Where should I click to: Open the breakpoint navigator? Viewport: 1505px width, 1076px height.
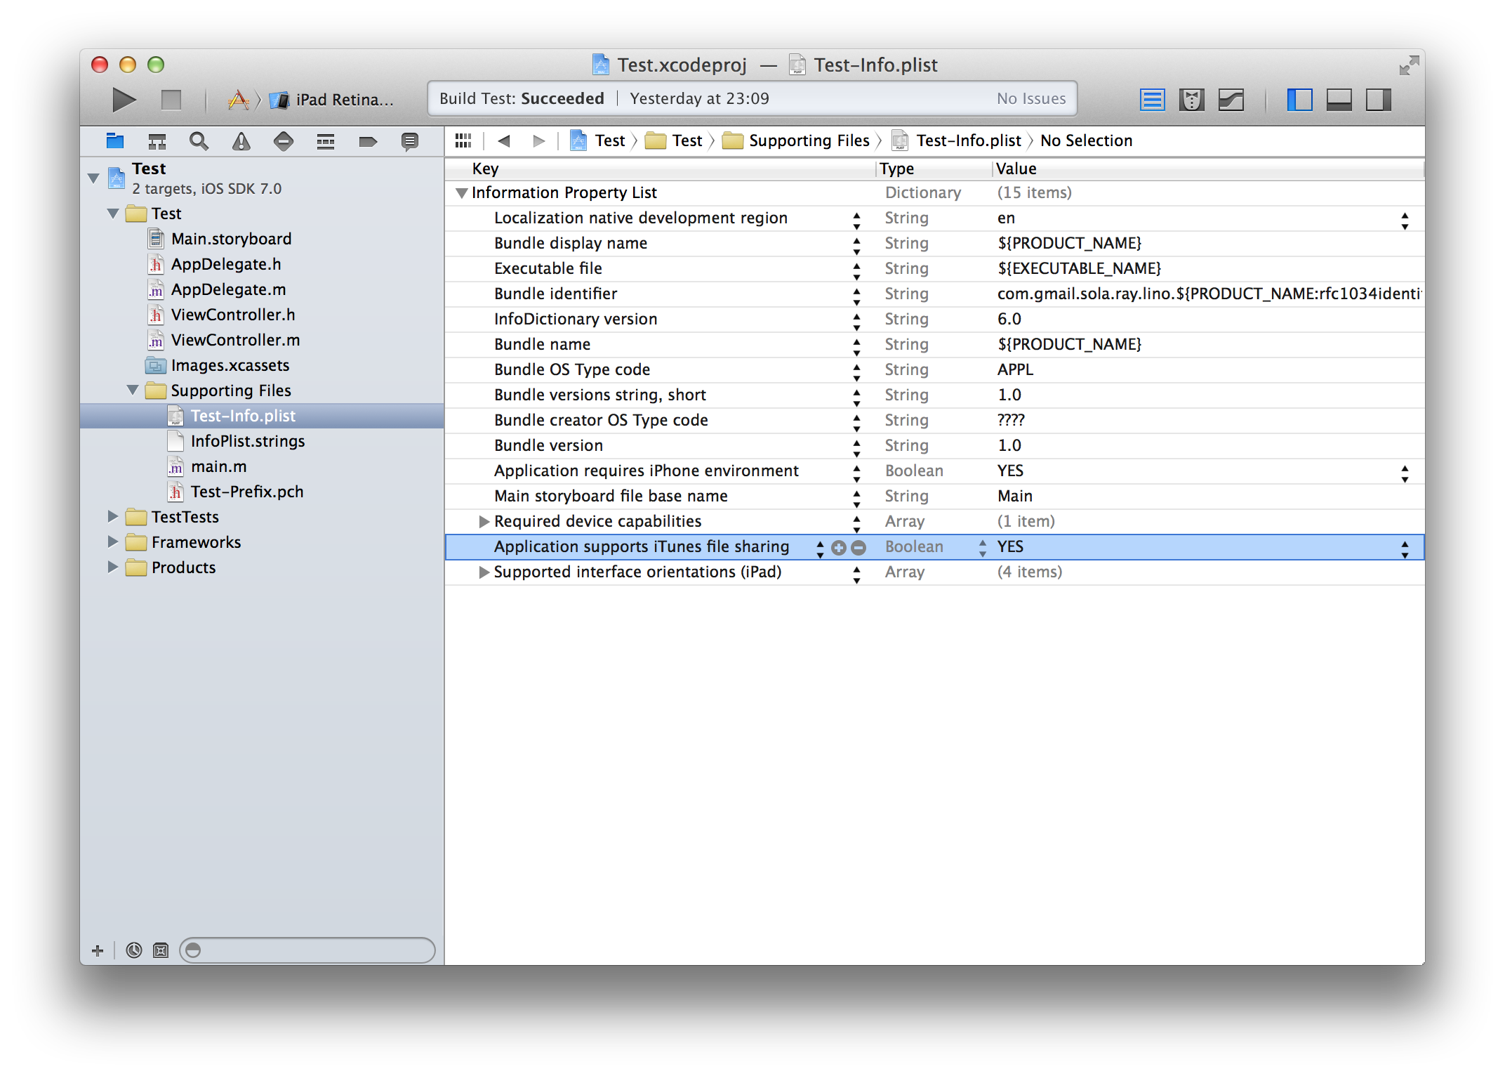point(367,140)
